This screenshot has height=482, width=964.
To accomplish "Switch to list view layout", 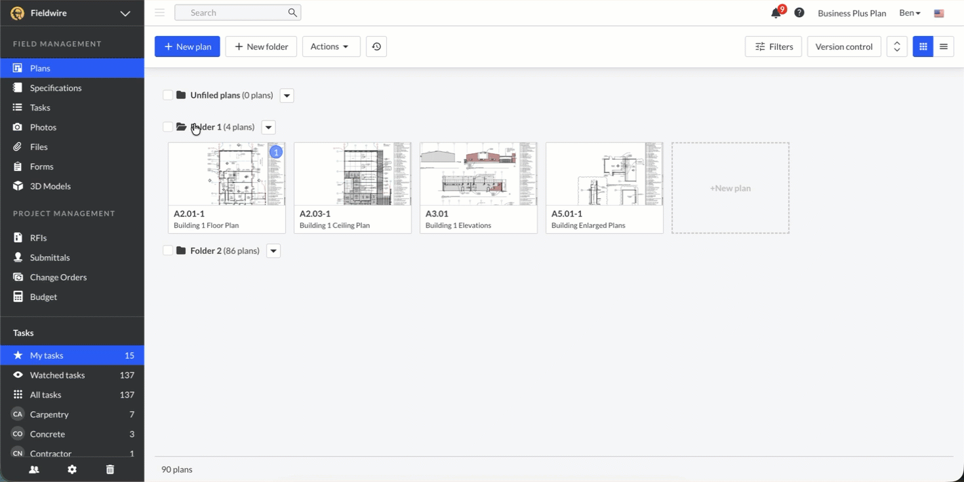I will coord(943,46).
